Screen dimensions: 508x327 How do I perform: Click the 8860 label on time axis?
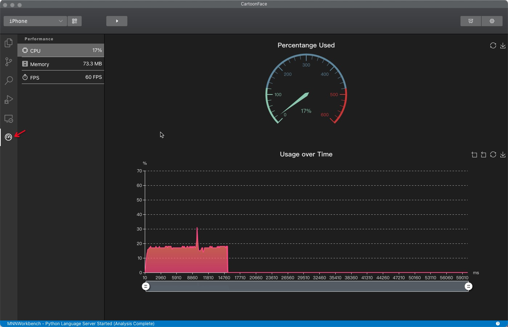pos(192,278)
